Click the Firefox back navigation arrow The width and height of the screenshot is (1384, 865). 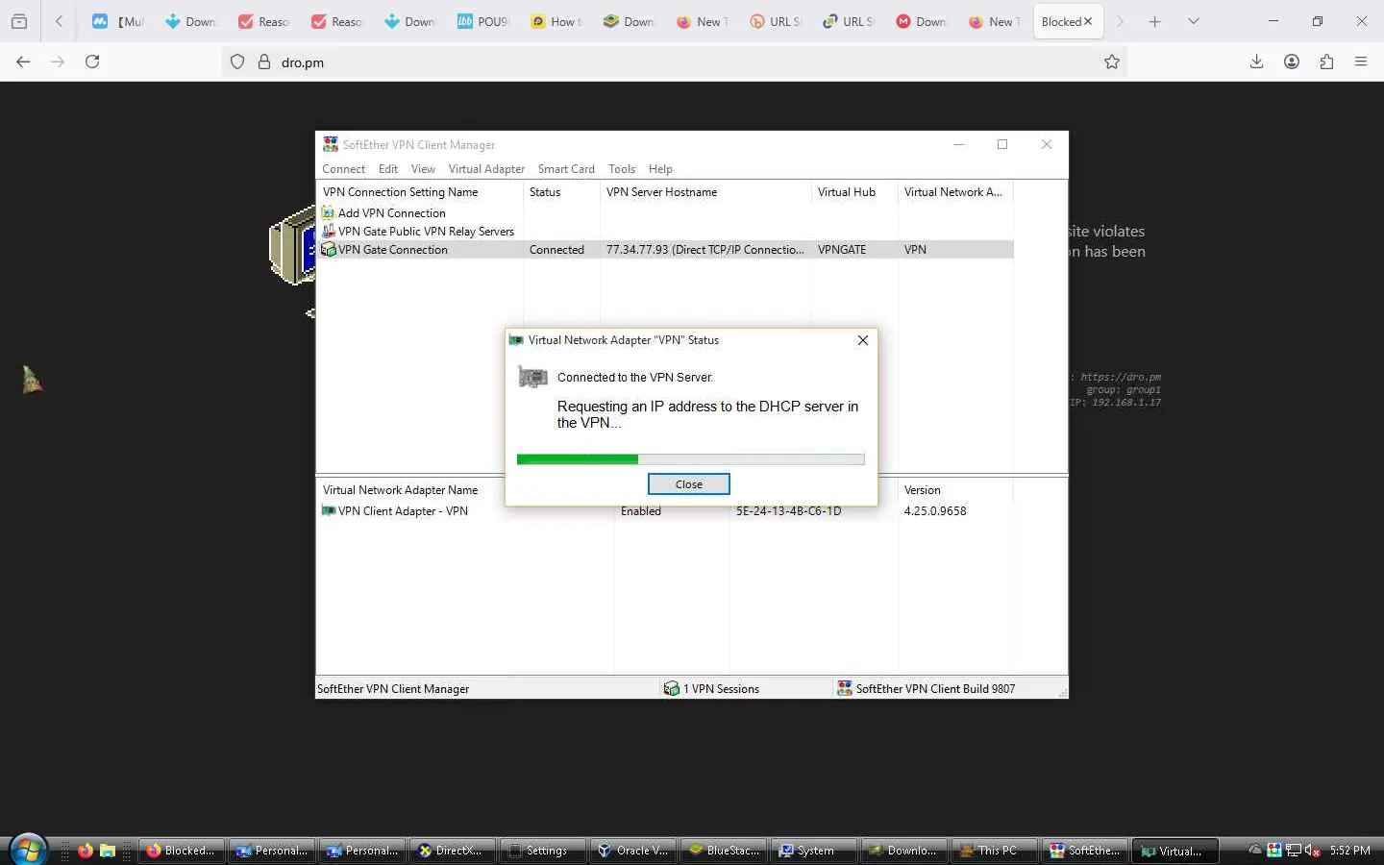23,62
